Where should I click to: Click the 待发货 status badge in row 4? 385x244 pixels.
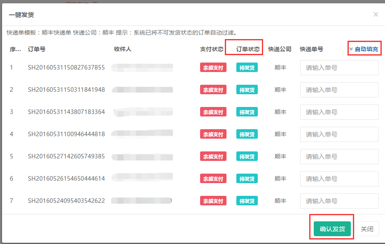pyautogui.click(x=247, y=135)
